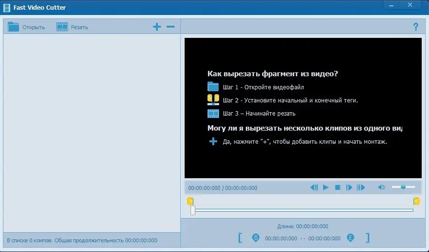Viewport: 429px width, 252px height.
Task: Click the Fast Video Cutter title icon
Action: (x=7, y=8)
